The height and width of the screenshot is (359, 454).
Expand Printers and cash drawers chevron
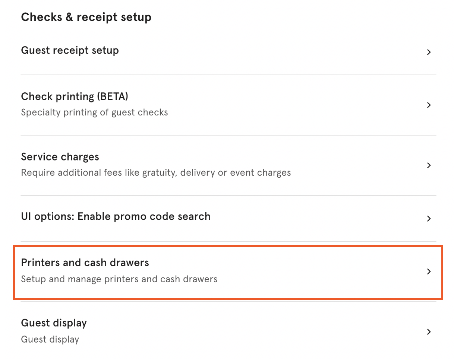[x=429, y=271]
